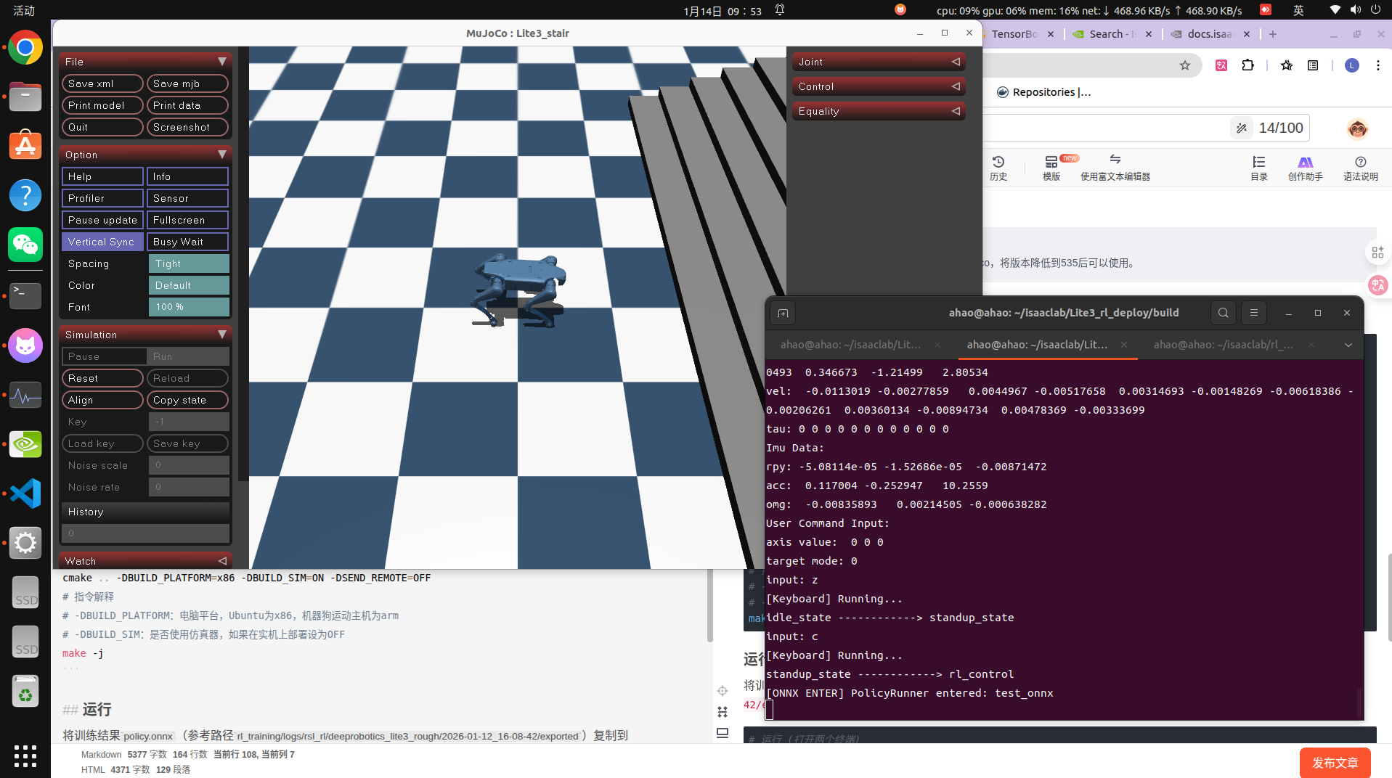Viewport: 1392px width, 778px height.
Task: Open new tab button in terminal window
Action: [783, 313]
